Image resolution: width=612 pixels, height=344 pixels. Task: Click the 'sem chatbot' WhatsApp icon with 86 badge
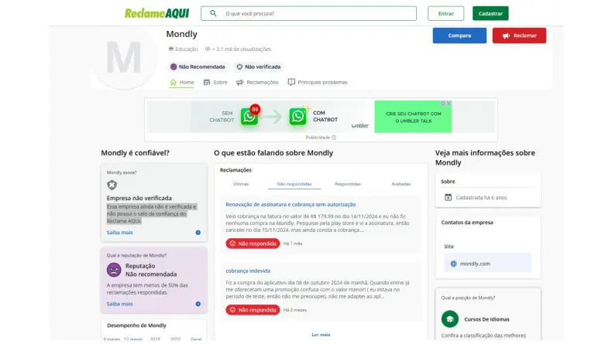pos(249,116)
